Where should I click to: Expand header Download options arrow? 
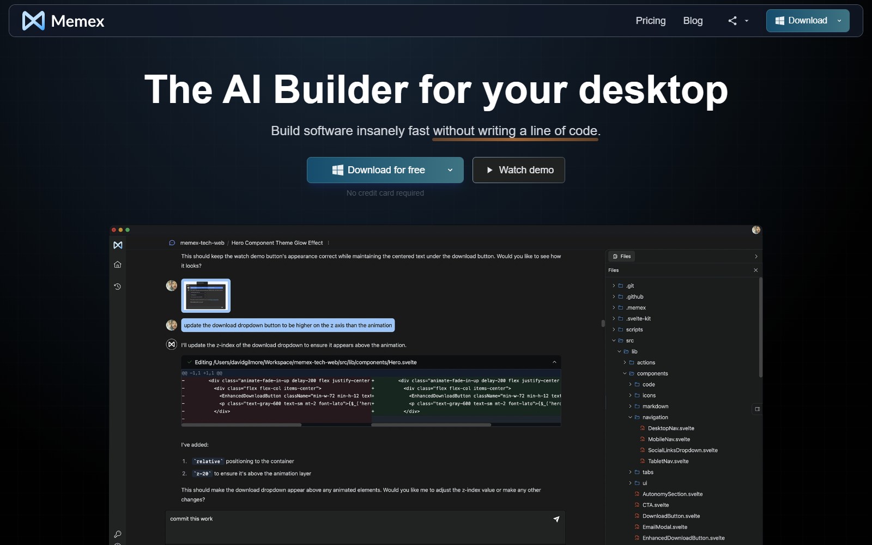pyautogui.click(x=839, y=21)
